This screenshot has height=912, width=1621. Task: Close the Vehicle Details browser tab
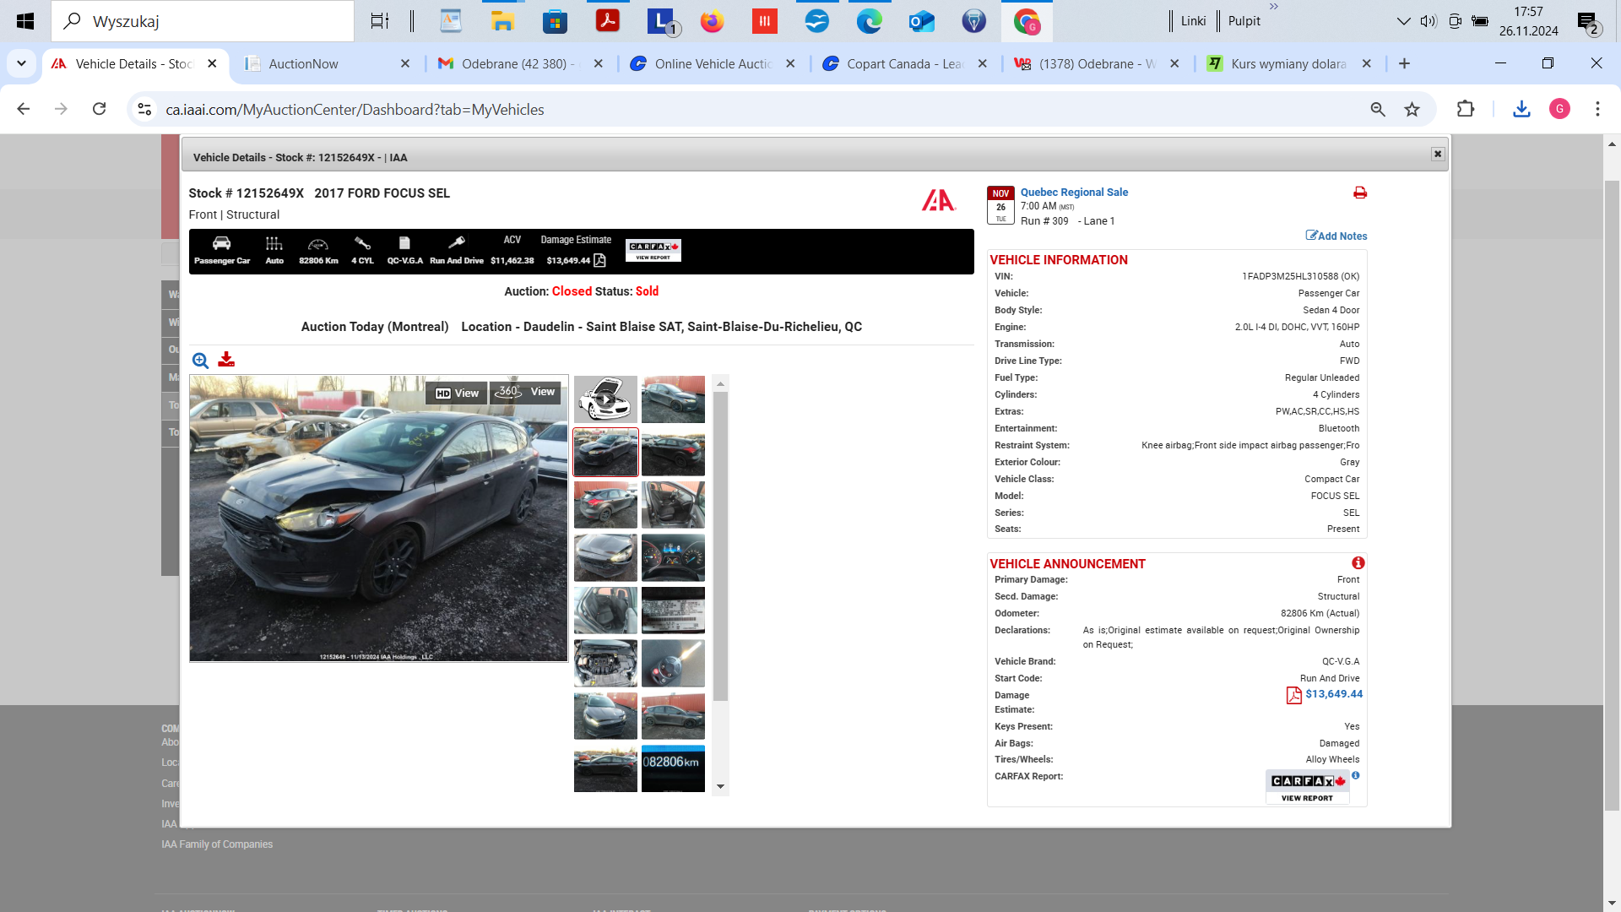212,63
